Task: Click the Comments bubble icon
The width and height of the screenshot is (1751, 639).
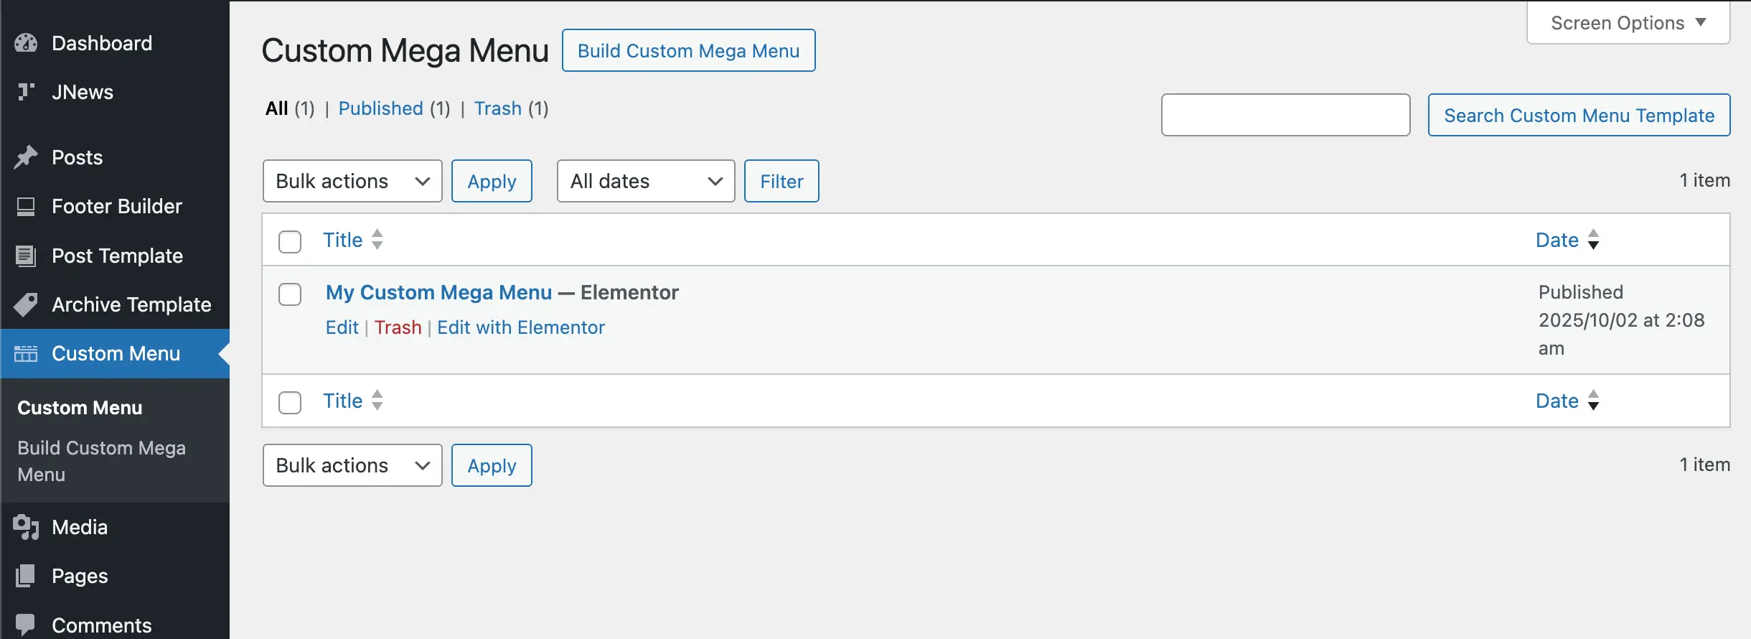Action: pos(26,625)
